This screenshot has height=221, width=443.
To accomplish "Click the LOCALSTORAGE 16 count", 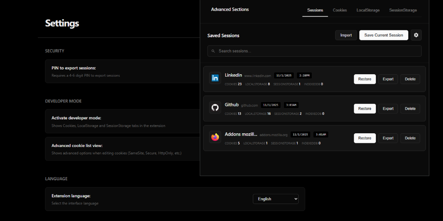I will [258, 114].
